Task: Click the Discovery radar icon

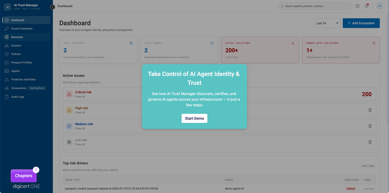Action: 7,37
